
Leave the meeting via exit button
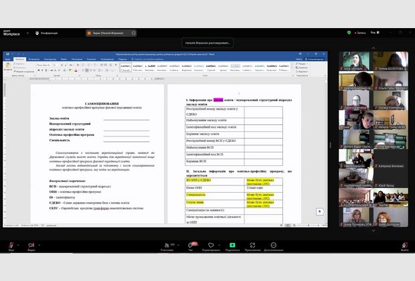pyautogui.click(x=404, y=245)
